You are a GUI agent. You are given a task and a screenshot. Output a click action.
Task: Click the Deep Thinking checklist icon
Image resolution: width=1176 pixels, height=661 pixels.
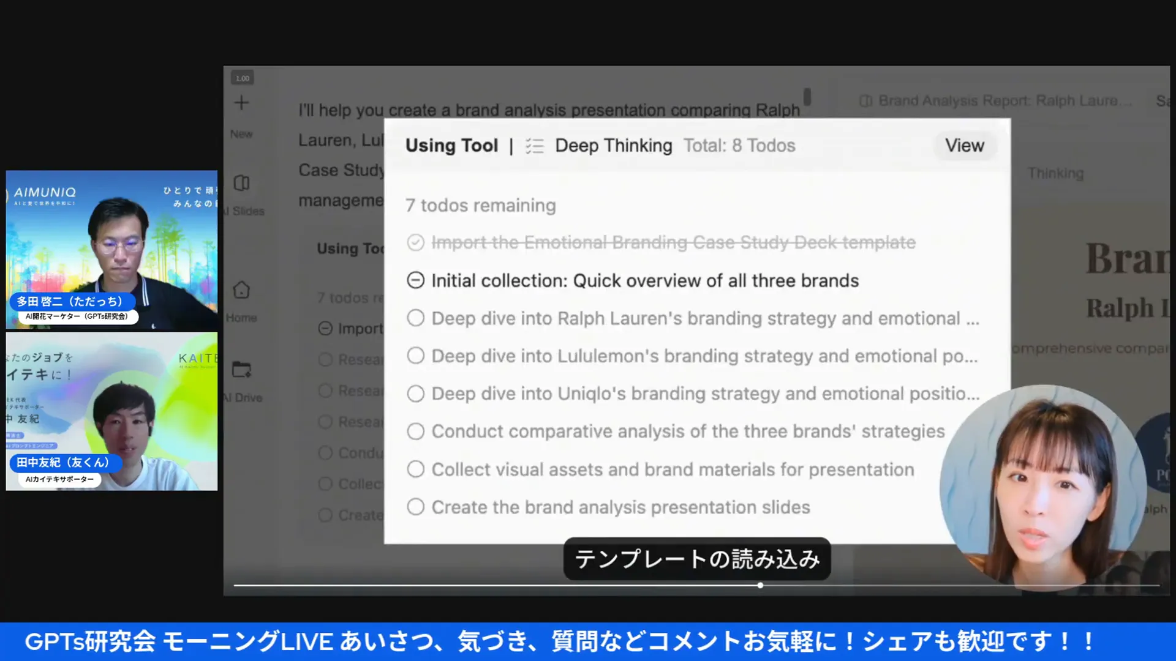coord(534,146)
